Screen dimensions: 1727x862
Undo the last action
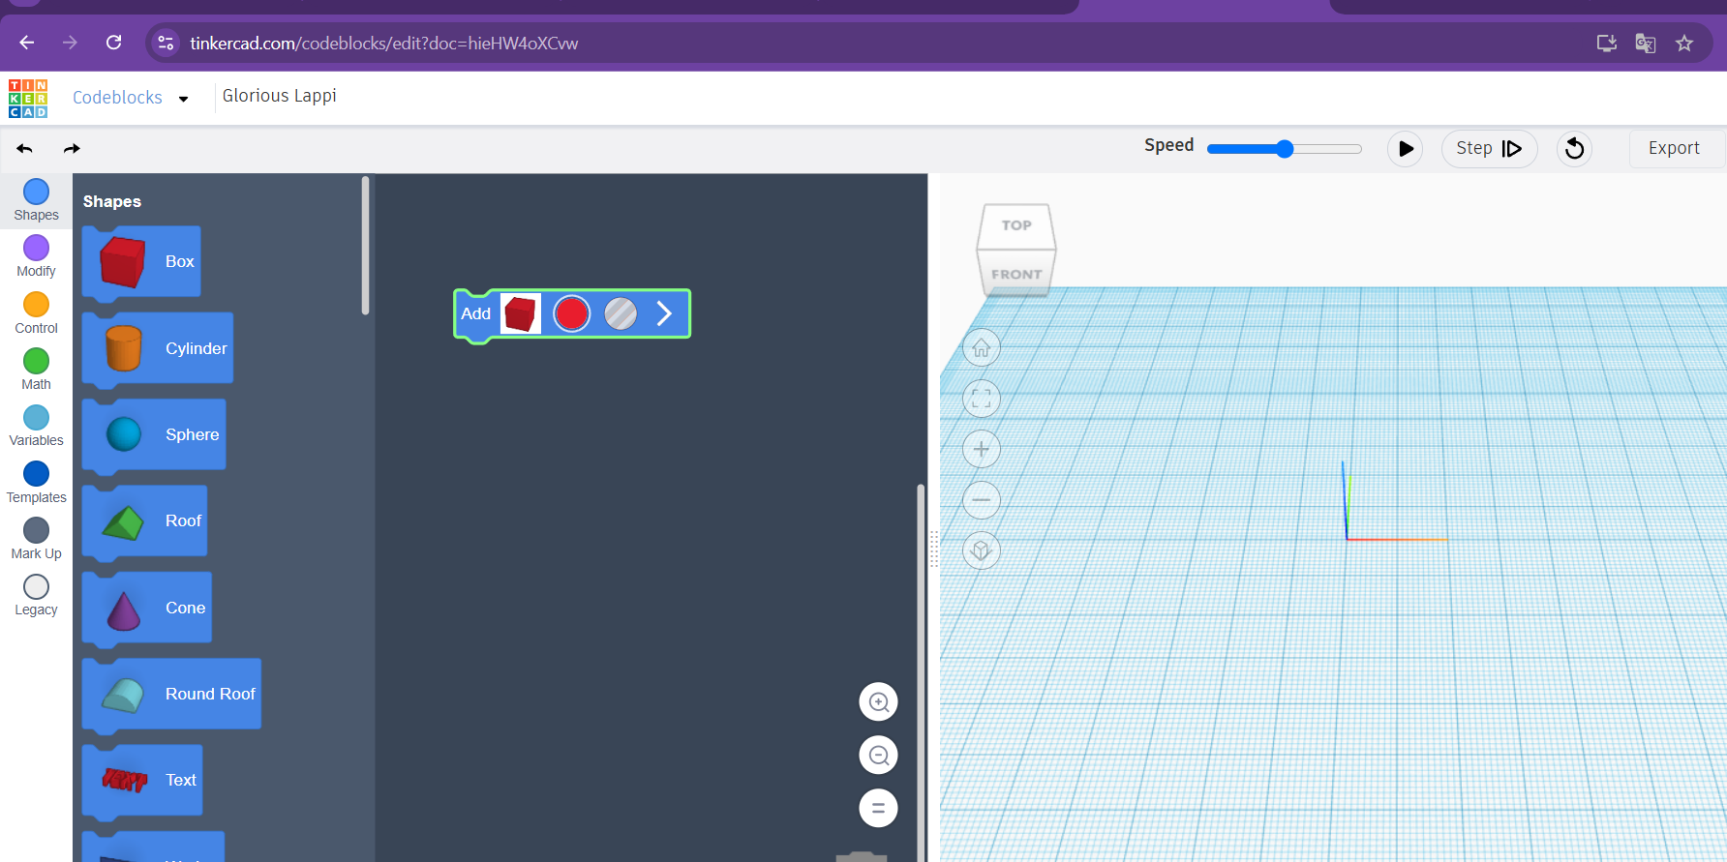tap(25, 148)
